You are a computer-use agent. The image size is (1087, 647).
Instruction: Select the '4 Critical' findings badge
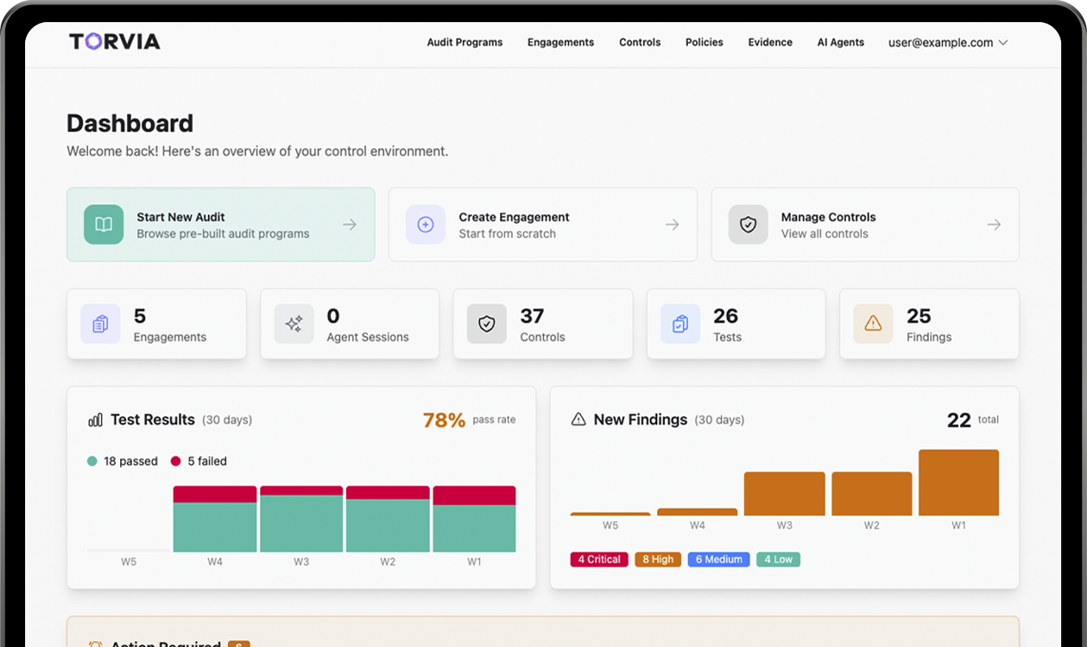[x=599, y=559]
